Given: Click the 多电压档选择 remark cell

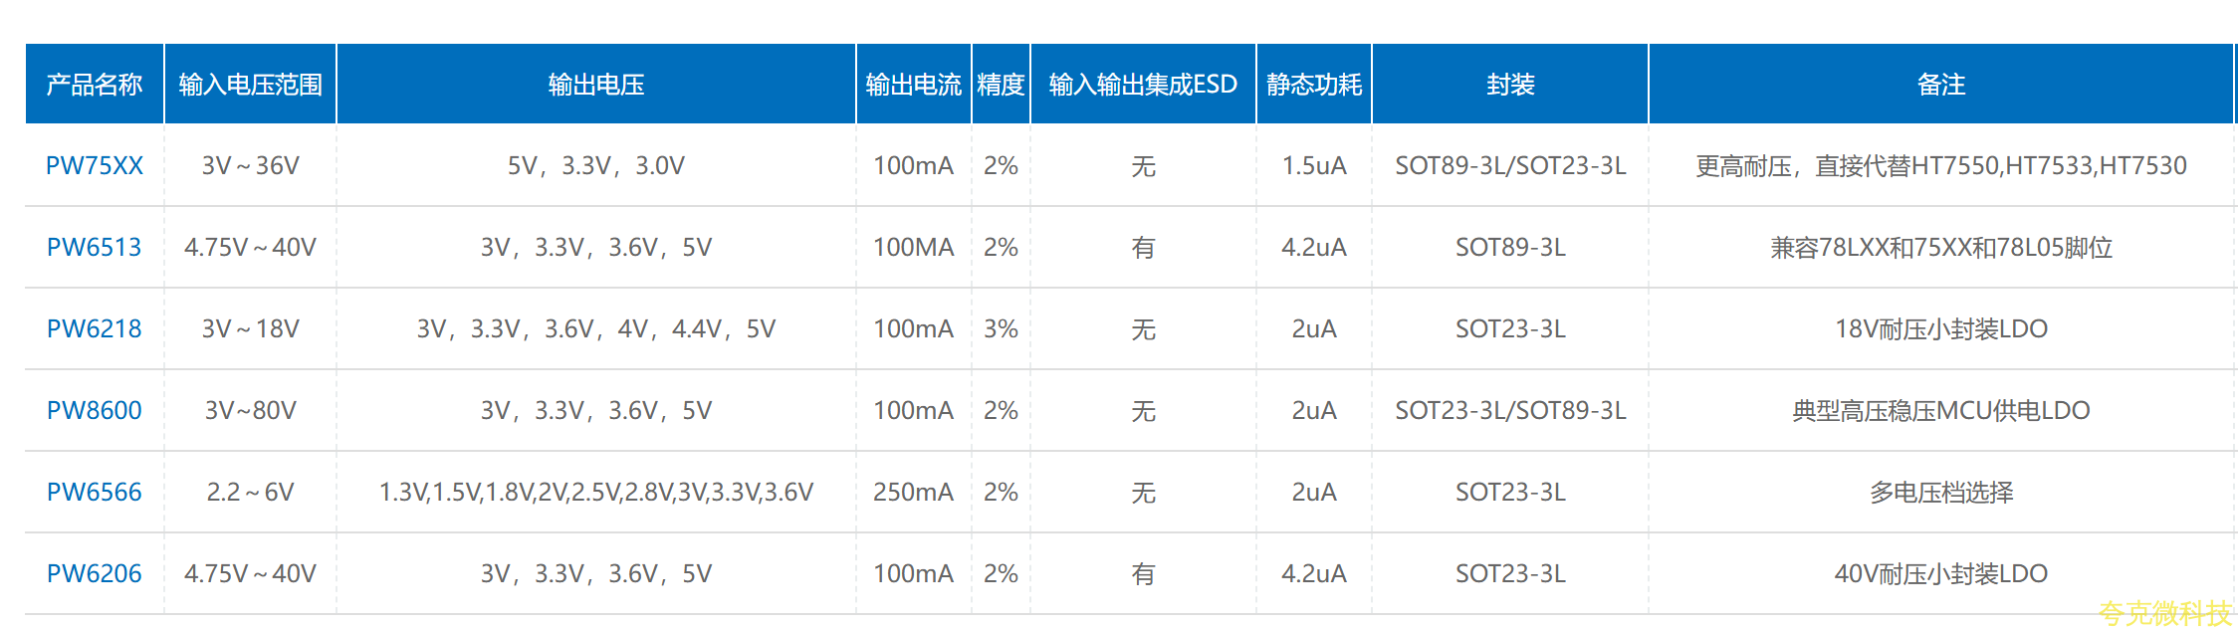Looking at the screenshot, I should (x=1941, y=492).
